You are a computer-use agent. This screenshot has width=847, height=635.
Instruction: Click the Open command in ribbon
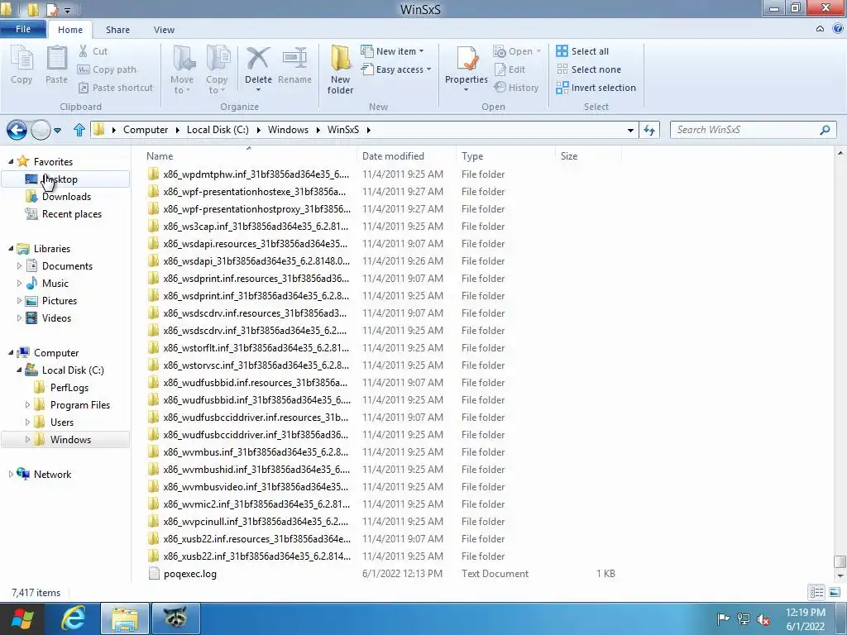(517, 51)
